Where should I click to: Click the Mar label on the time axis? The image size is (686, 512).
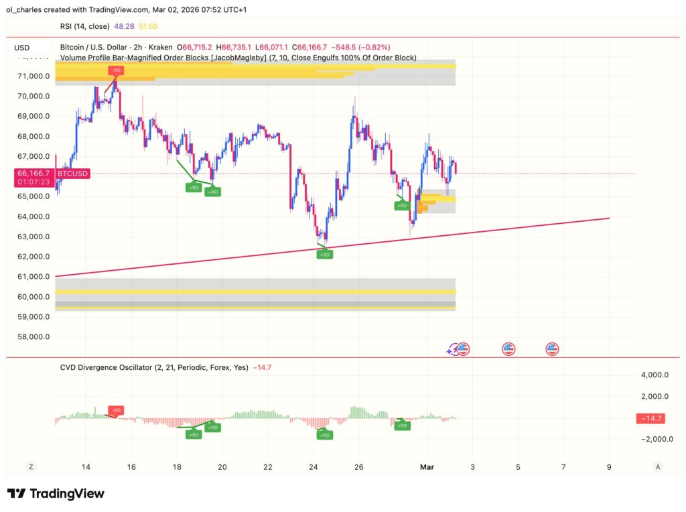(x=427, y=466)
